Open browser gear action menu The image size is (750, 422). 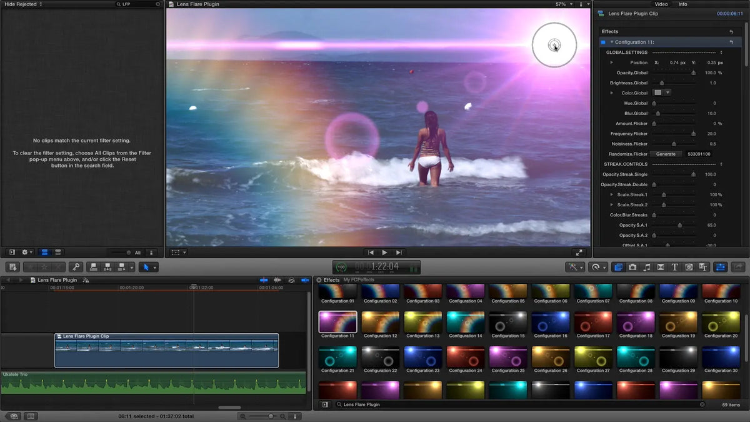[27, 253]
